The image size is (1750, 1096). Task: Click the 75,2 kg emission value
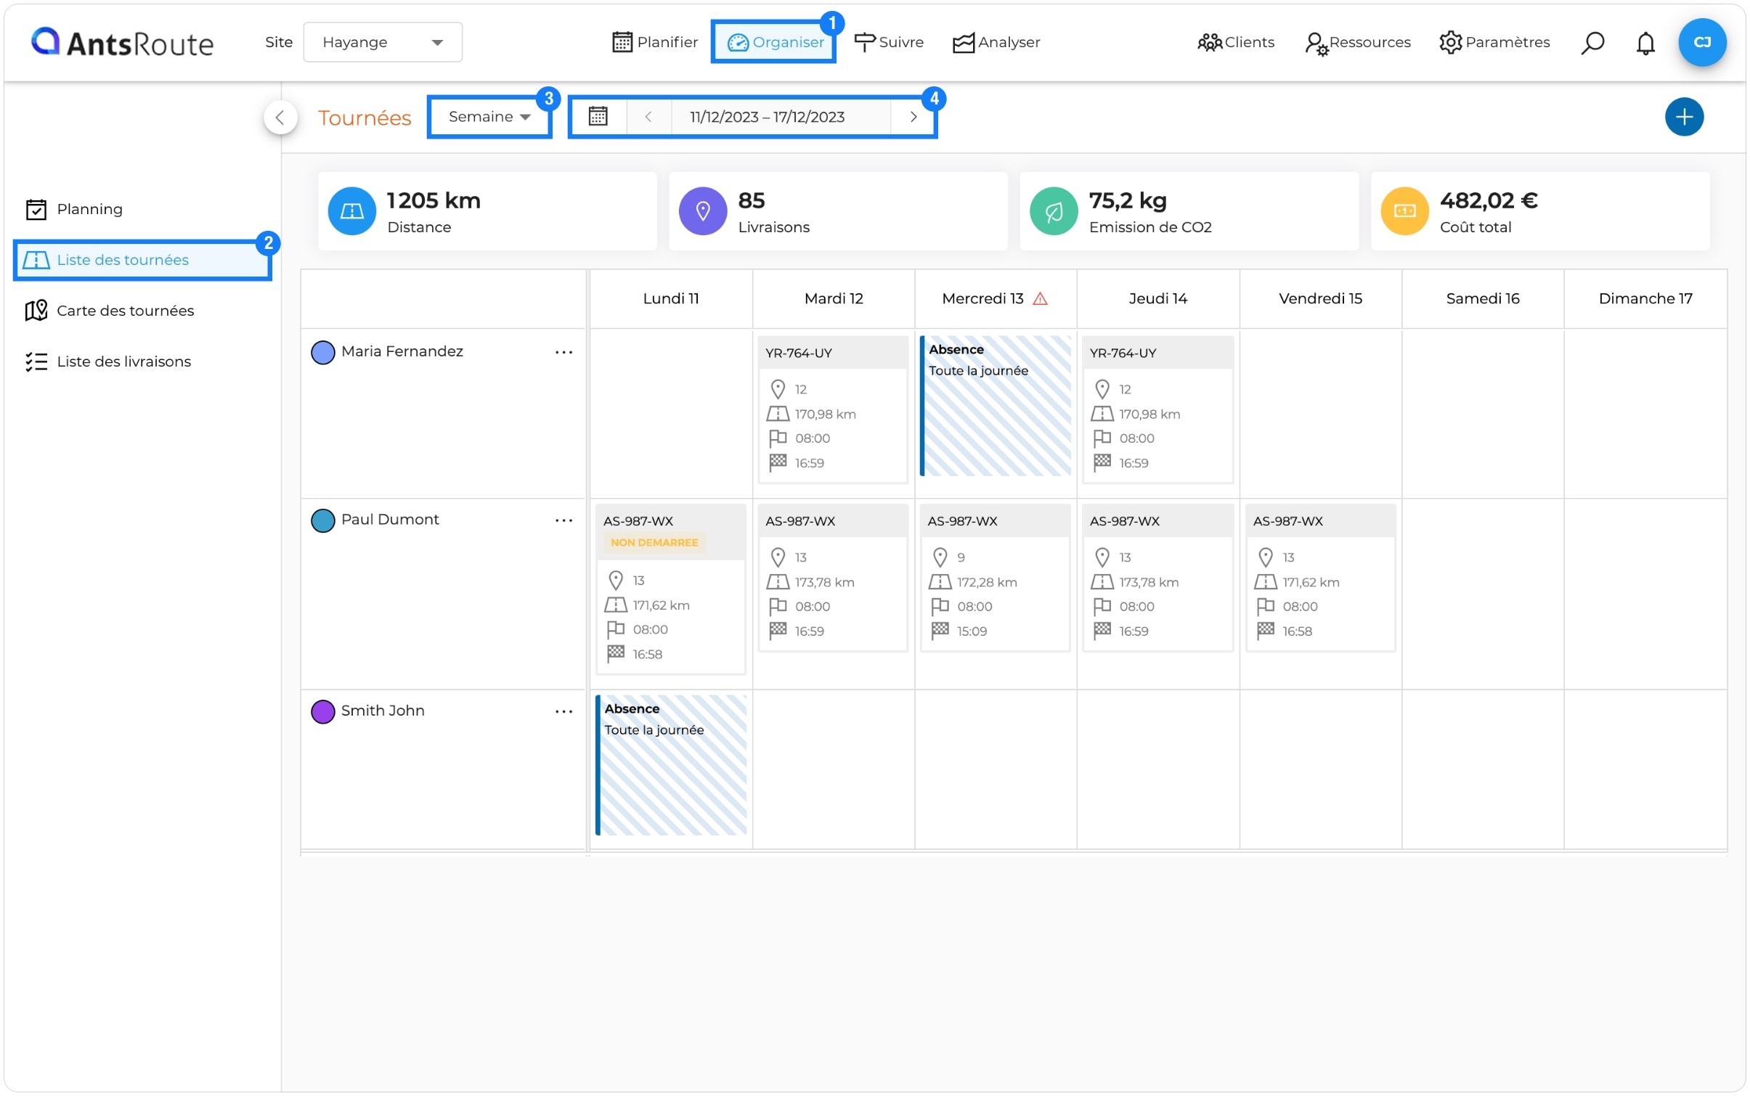pyautogui.click(x=1127, y=200)
